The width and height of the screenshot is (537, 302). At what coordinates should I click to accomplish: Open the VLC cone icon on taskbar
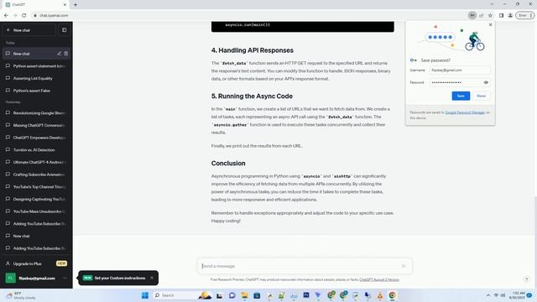pos(380,295)
